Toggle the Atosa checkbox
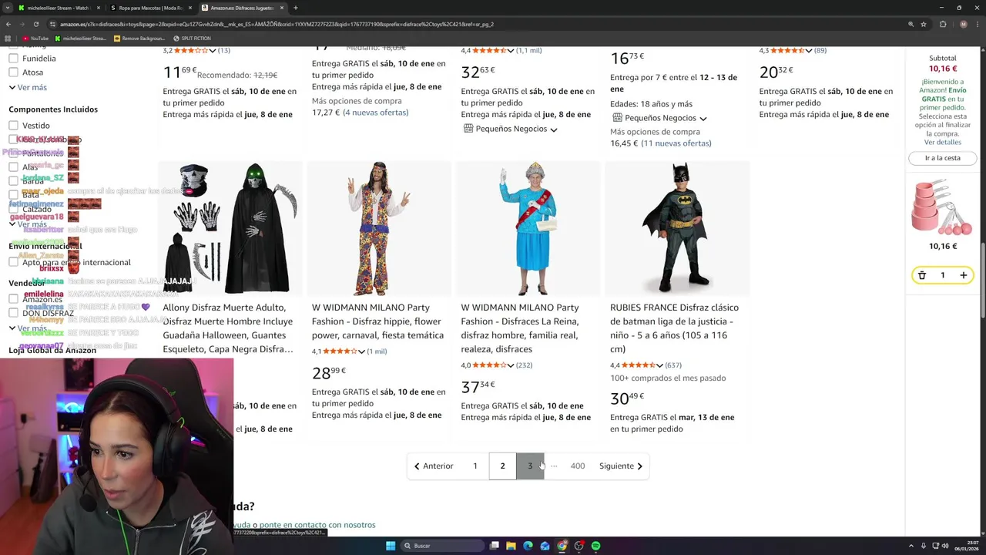Image resolution: width=986 pixels, height=555 pixels. click(x=13, y=72)
